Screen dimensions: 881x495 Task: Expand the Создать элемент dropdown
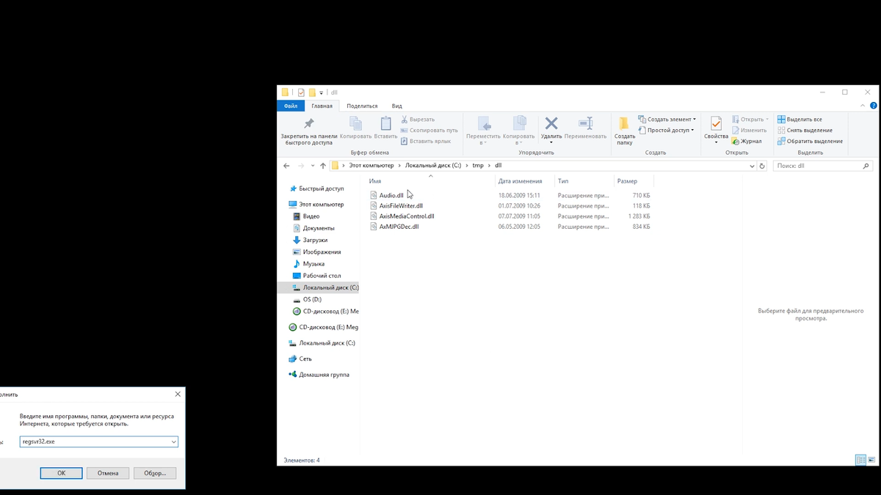[x=694, y=119]
